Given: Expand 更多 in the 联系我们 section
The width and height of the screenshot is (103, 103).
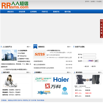Looking at the screenshot, I should tap(100, 72).
